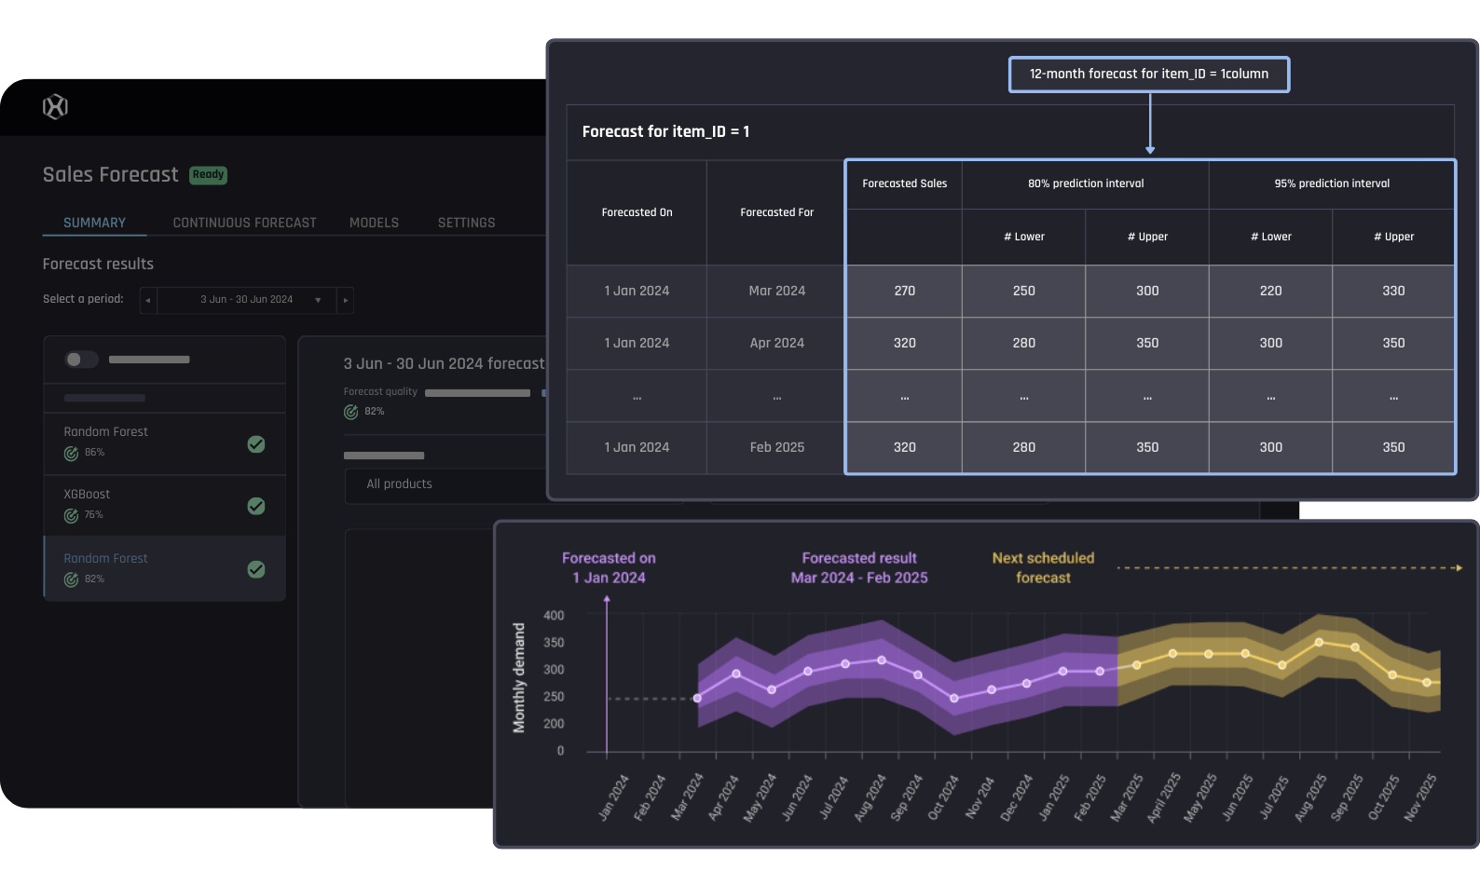
Task: Click the Sales Forecast title
Action: click(110, 175)
